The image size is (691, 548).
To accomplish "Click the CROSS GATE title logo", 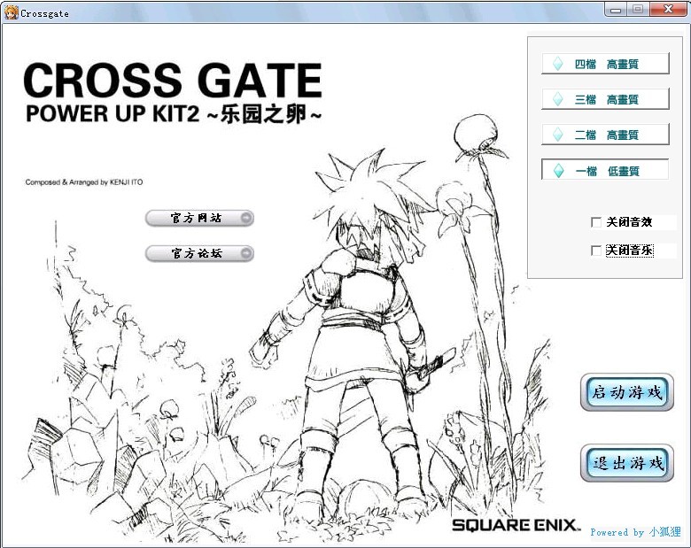I will click(x=173, y=81).
